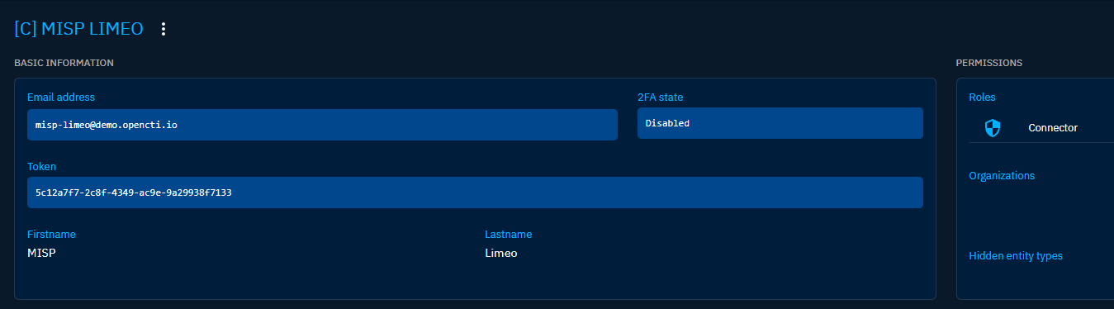The image size is (1114, 309).
Task: Click the Email address label
Action: coord(61,97)
